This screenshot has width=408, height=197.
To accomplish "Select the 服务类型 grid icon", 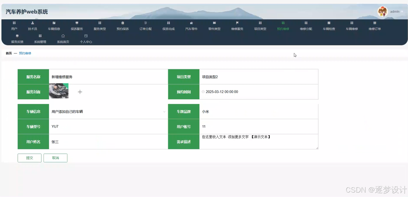I will (x=100, y=23).
